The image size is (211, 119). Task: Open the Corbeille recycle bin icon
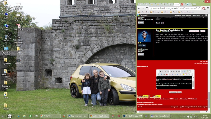click(x=6, y=38)
